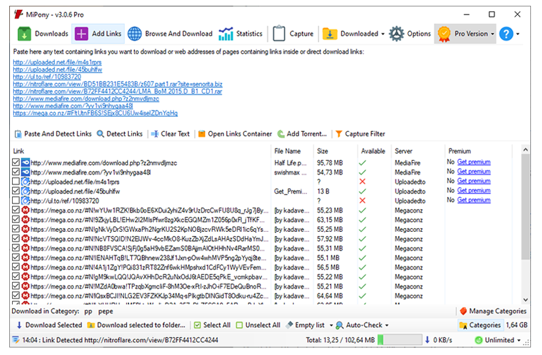This screenshot has width=542, height=355.
Task: Click the 1,64 GB free space value
Action: [517, 325]
